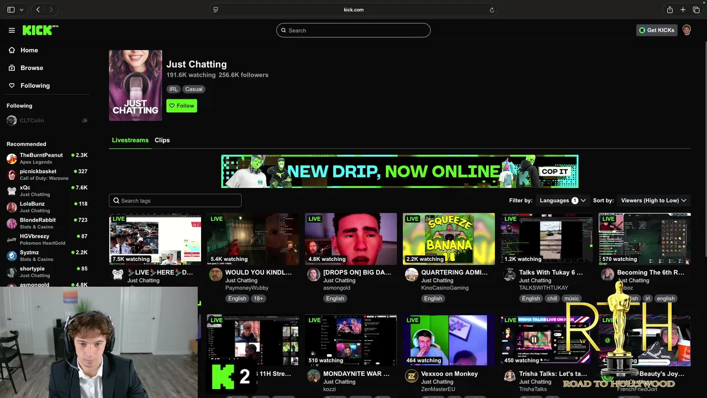The height and width of the screenshot is (398, 707).
Task: Select the chill tag
Action: click(552, 298)
